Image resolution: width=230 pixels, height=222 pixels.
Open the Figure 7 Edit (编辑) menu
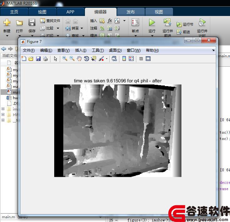point(46,50)
